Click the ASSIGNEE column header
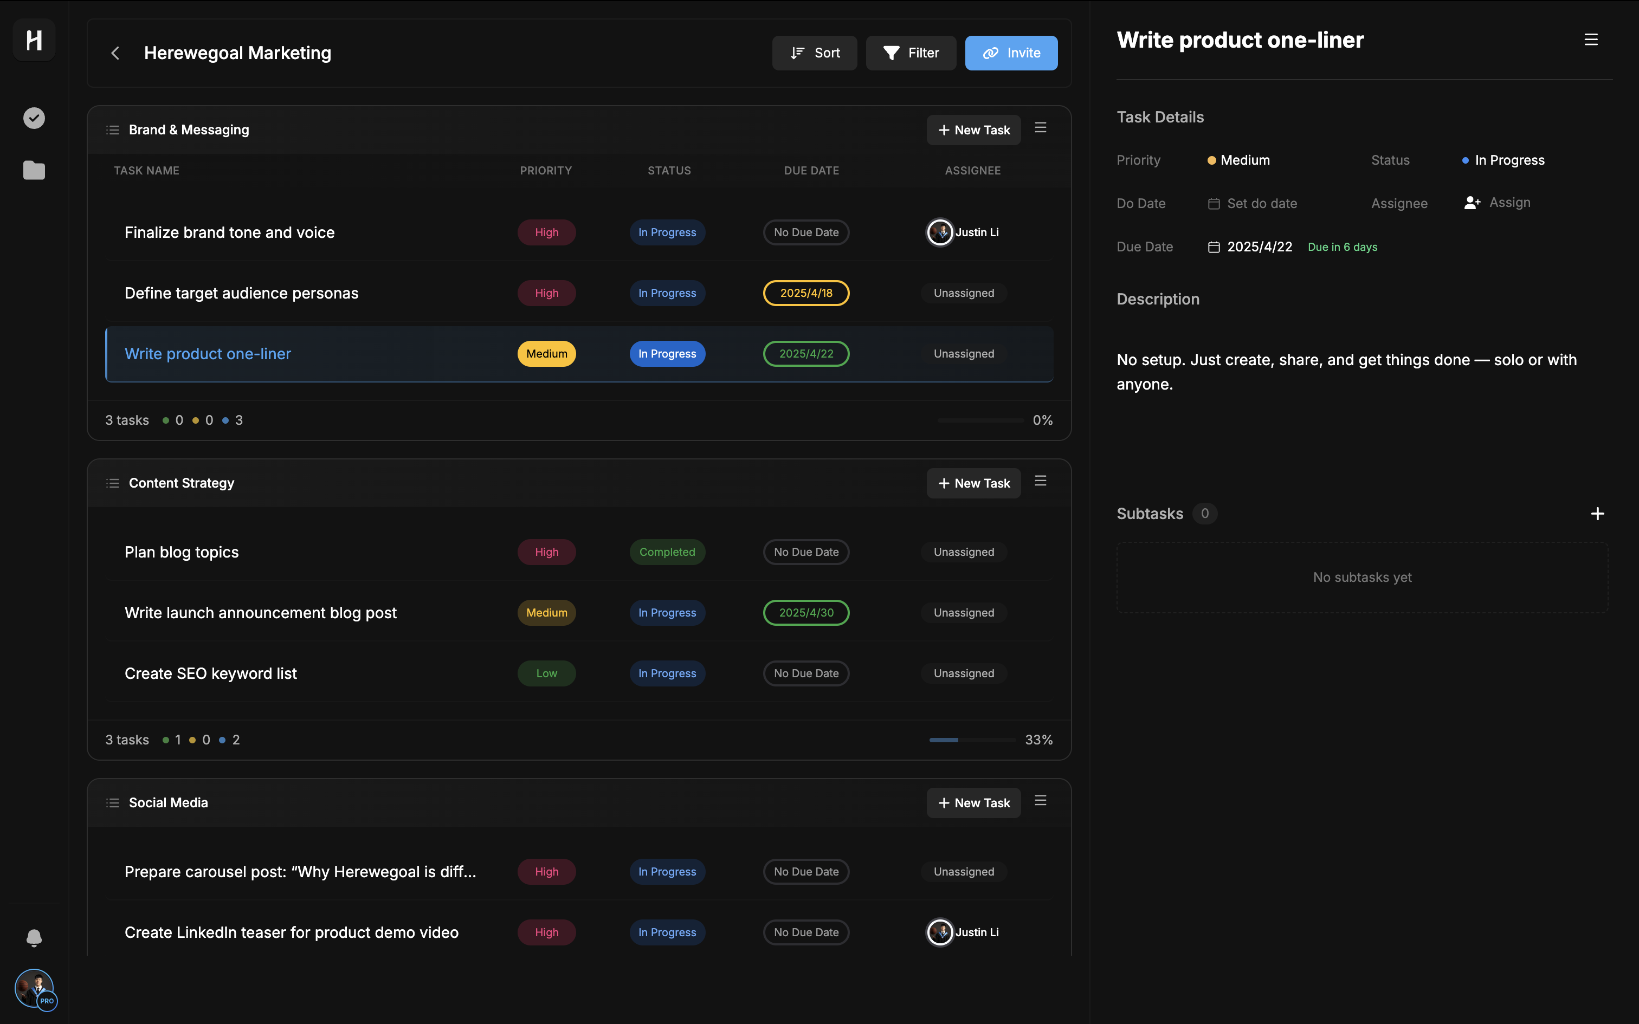Image resolution: width=1639 pixels, height=1024 pixels. [x=972, y=171]
